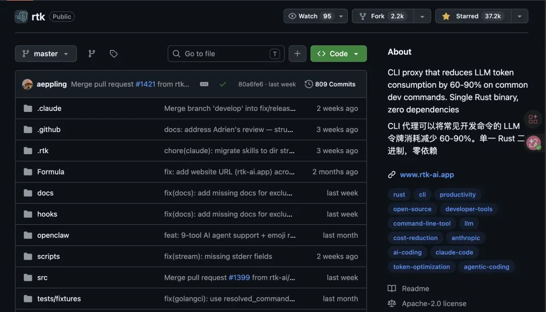Expand the star lists dropdown arrow
Viewport: 546px width, 312px height.
click(520, 16)
